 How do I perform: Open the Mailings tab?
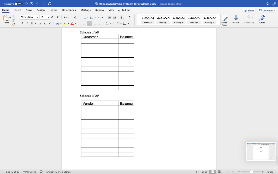[x=86, y=10]
